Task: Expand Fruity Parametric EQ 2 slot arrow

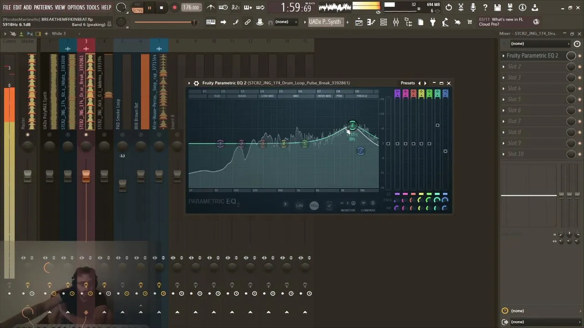Action: [503, 56]
